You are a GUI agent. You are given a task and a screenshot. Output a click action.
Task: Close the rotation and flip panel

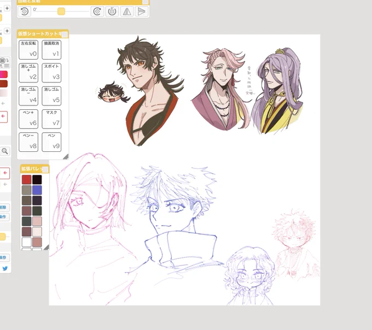point(145,2)
